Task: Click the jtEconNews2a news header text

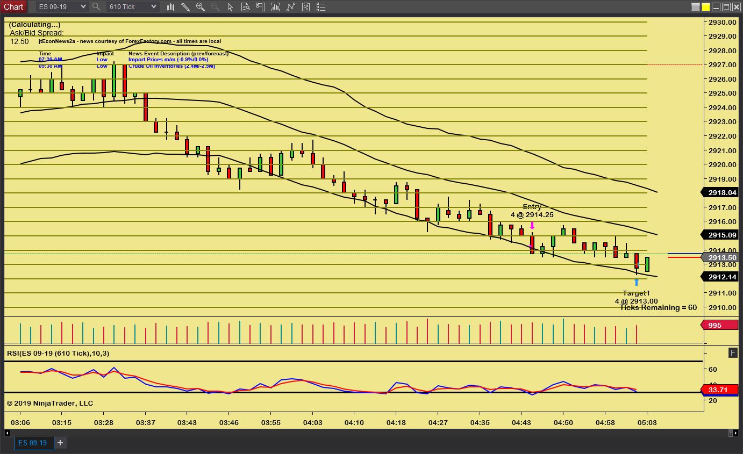Action: point(130,41)
